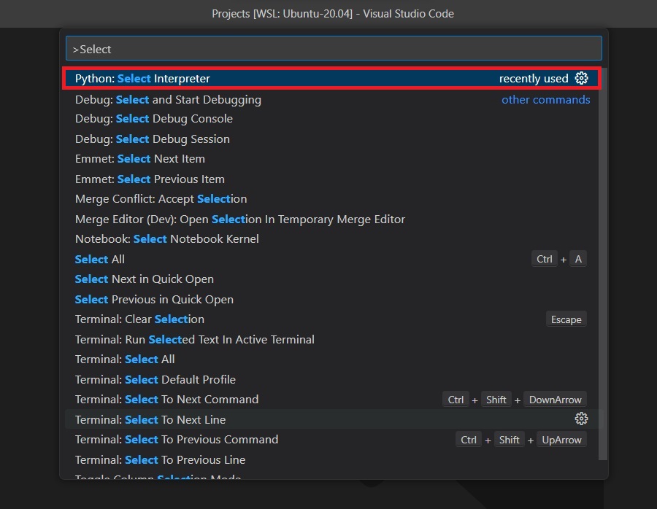Execute the Select All command
The width and height of the screenshot is (657, 509).
[x=332, y=259]
